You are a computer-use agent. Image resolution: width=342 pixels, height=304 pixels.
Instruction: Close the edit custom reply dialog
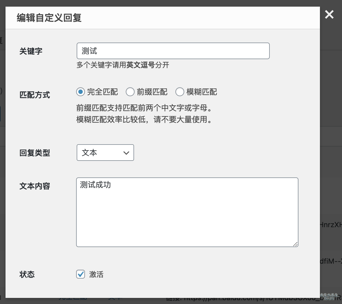point(329,14)
